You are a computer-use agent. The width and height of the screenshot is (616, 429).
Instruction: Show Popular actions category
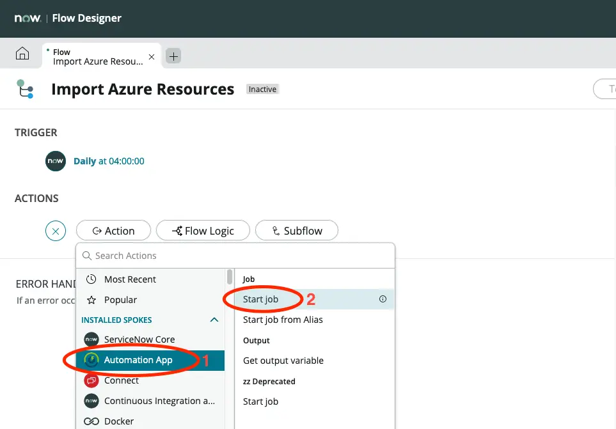(120, 300)
